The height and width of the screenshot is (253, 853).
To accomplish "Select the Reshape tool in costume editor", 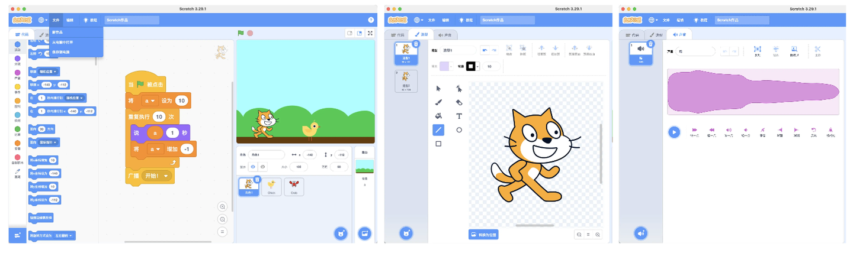I will tap(459, 89).
